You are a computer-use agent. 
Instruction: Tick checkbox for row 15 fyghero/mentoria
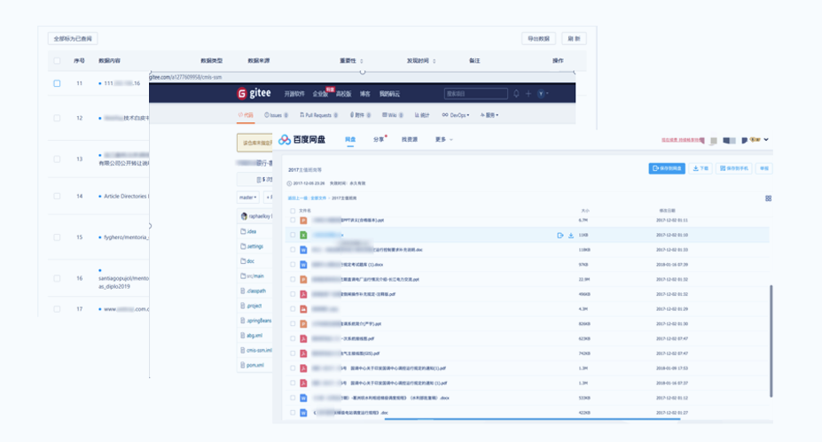click(x=57, y=237)
